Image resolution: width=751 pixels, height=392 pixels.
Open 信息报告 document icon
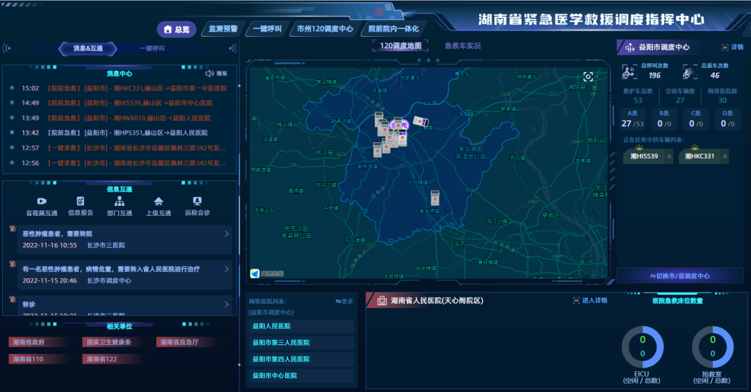click(81, 201)
